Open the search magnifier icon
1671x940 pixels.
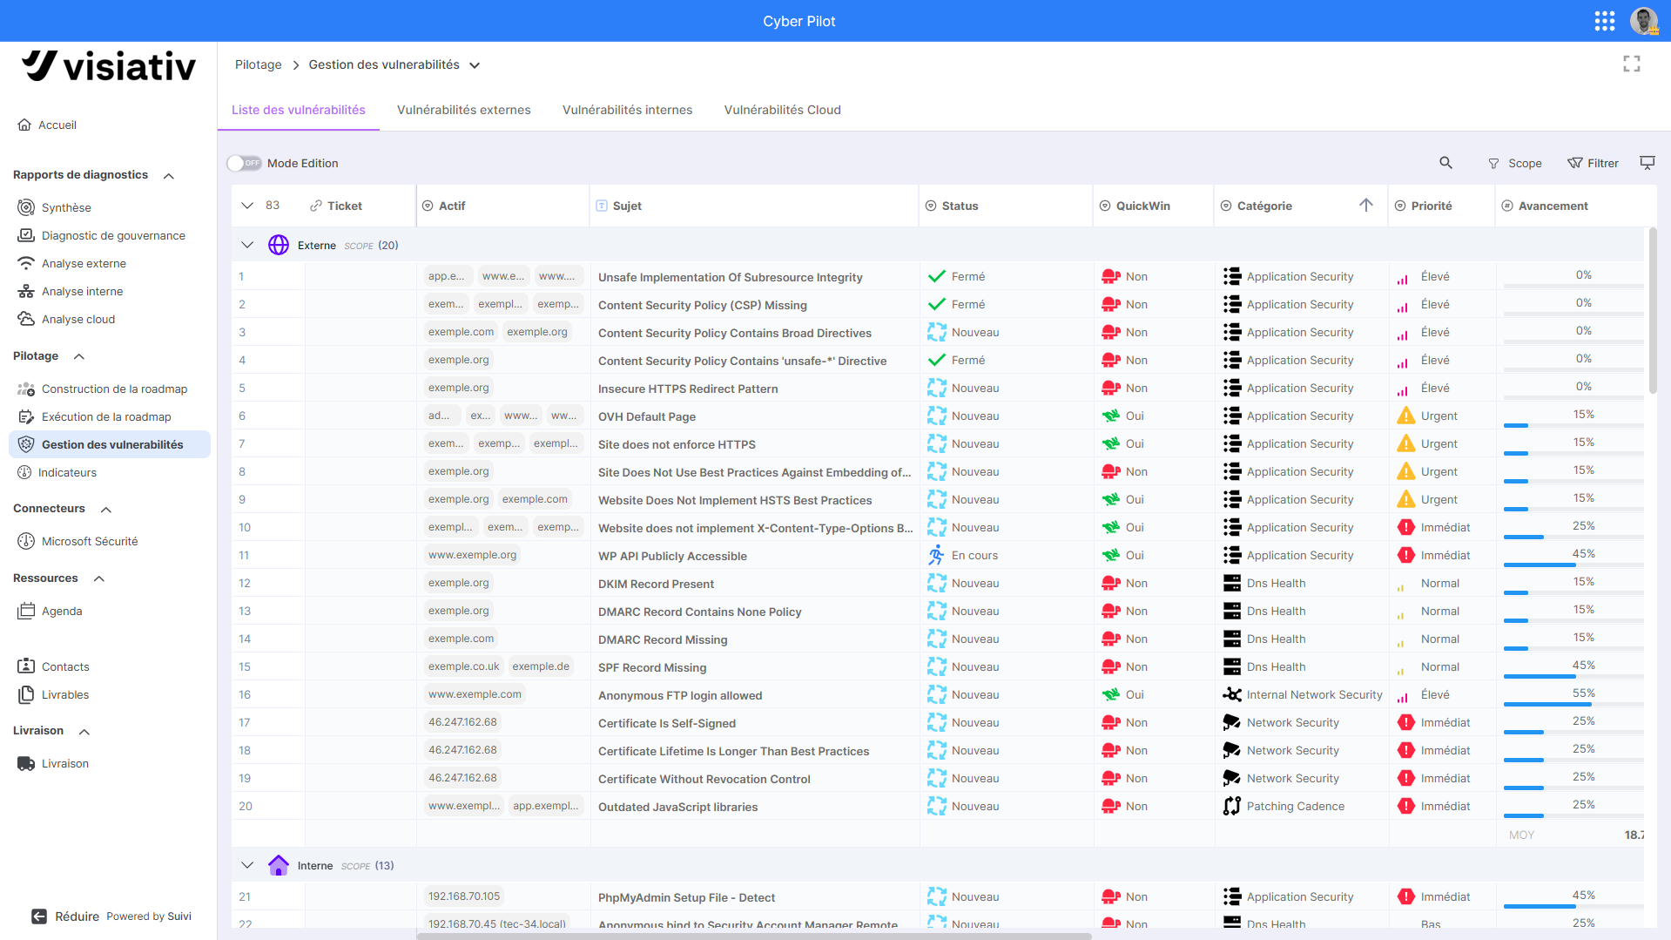(x=1445, y=163)
